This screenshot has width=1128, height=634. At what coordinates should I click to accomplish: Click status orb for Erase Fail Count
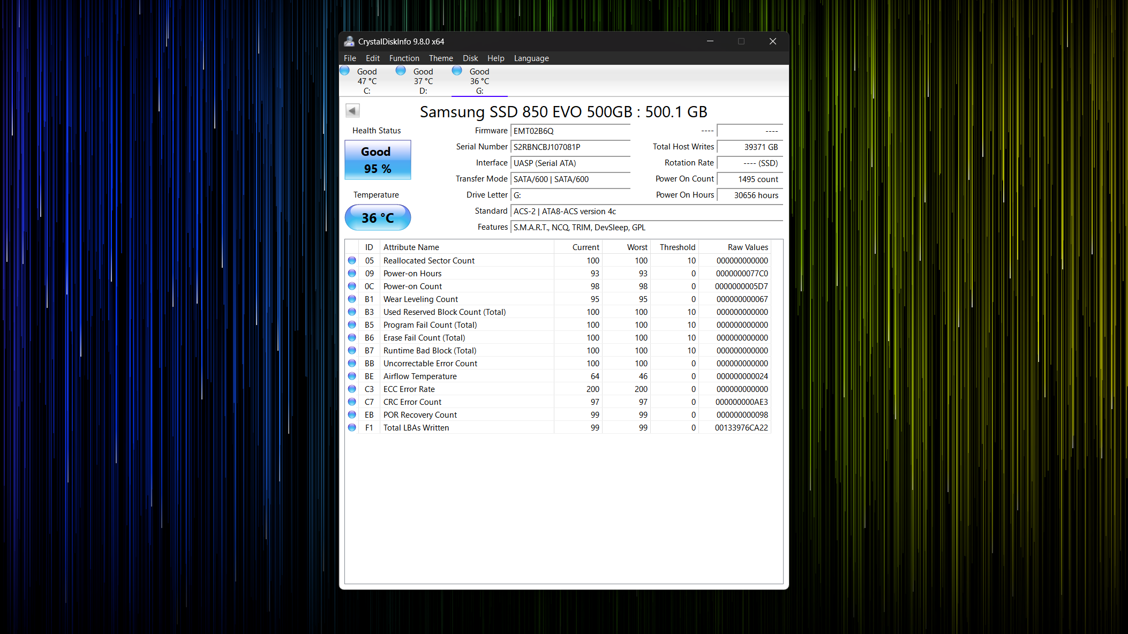pyautogui.click(x=352, y=337)
